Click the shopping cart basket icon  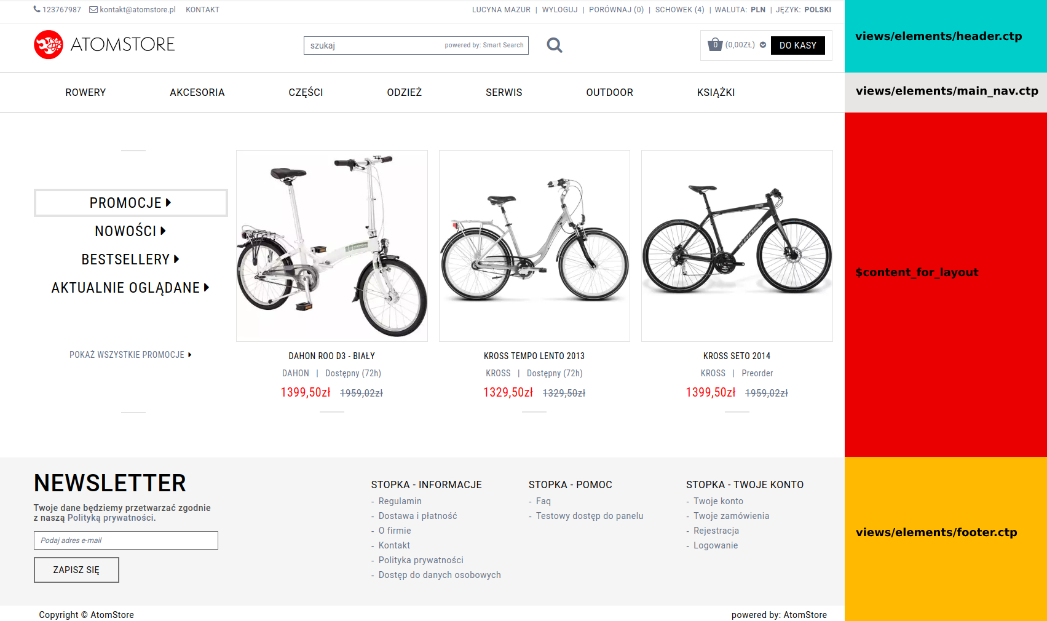pyautogui.click(x=715, y=44)
